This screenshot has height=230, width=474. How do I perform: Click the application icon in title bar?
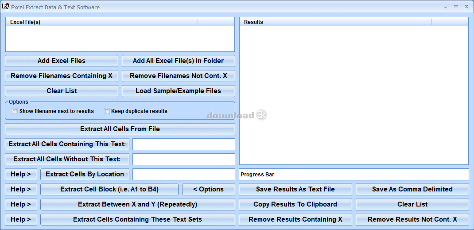coord(5,7)
